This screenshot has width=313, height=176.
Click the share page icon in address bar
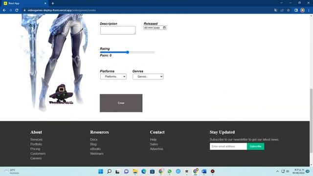coord(282,10)
